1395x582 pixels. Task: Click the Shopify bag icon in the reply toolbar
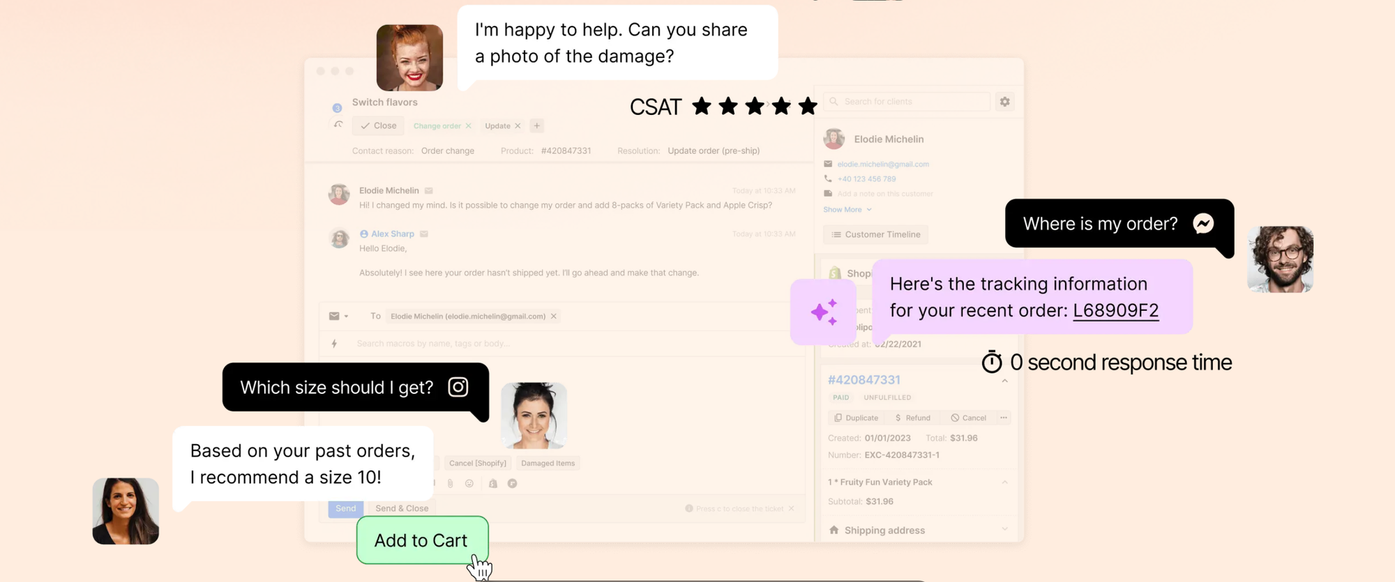(493, 483)
